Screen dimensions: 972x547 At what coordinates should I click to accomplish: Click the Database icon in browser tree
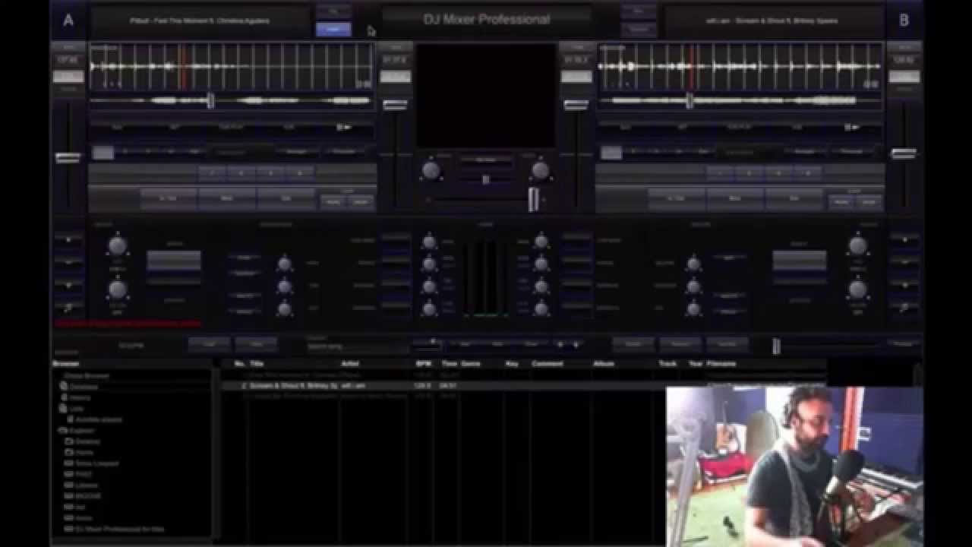(65, 386)
